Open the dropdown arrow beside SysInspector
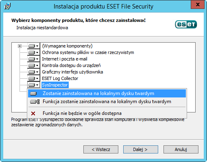Image resolution: width=207 pixels, height=162 pixels. 37,85
